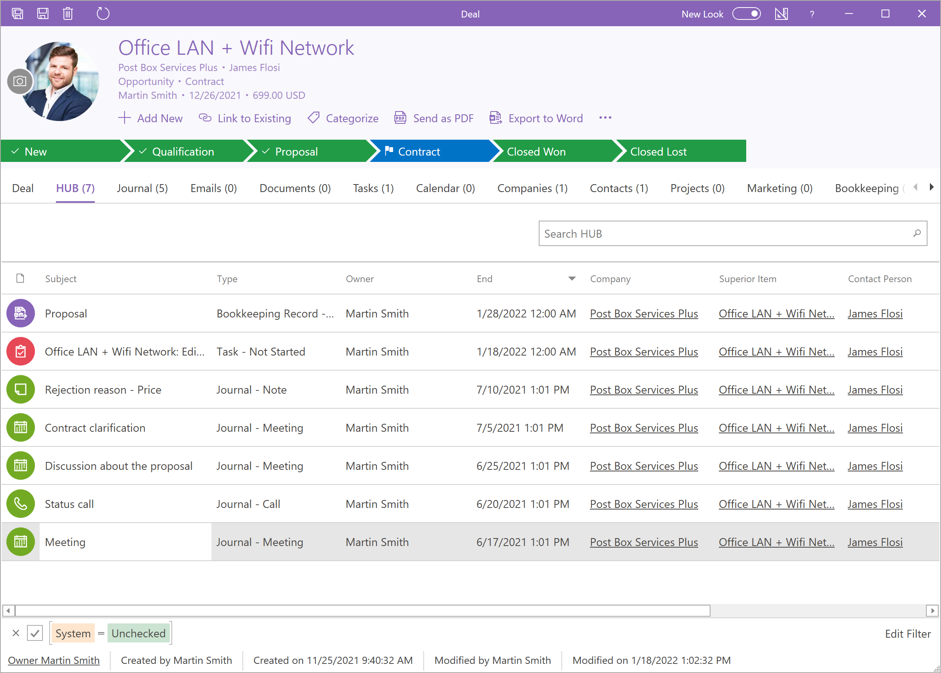Click the Refresh circular arrow icon
Screen dimensions: 941x673
(103, 13)
